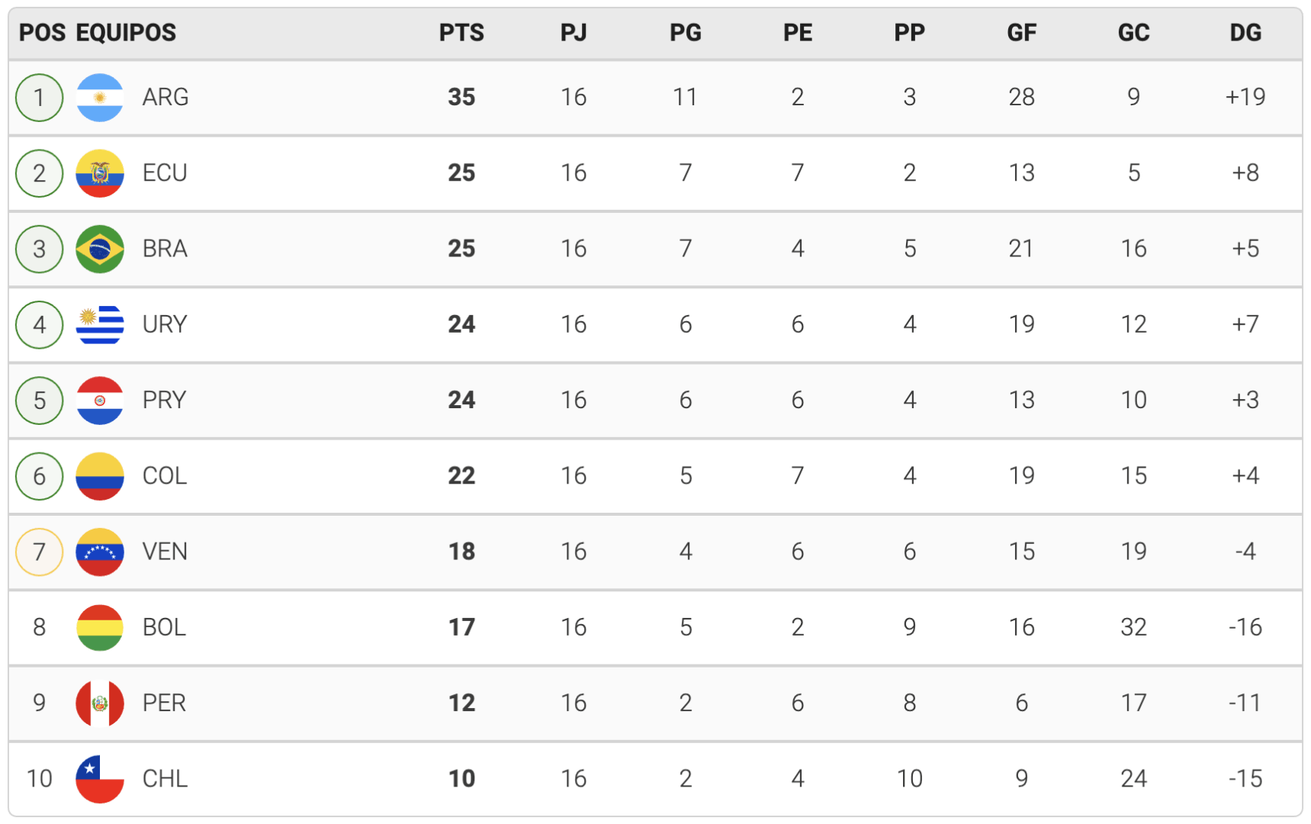Click the Chile flag icon
Viewport: 1311px width, 824px height.
point(100,779)
